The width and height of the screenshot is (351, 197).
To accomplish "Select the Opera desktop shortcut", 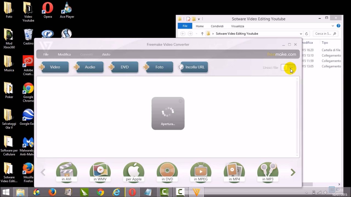I will pos(48,10).
